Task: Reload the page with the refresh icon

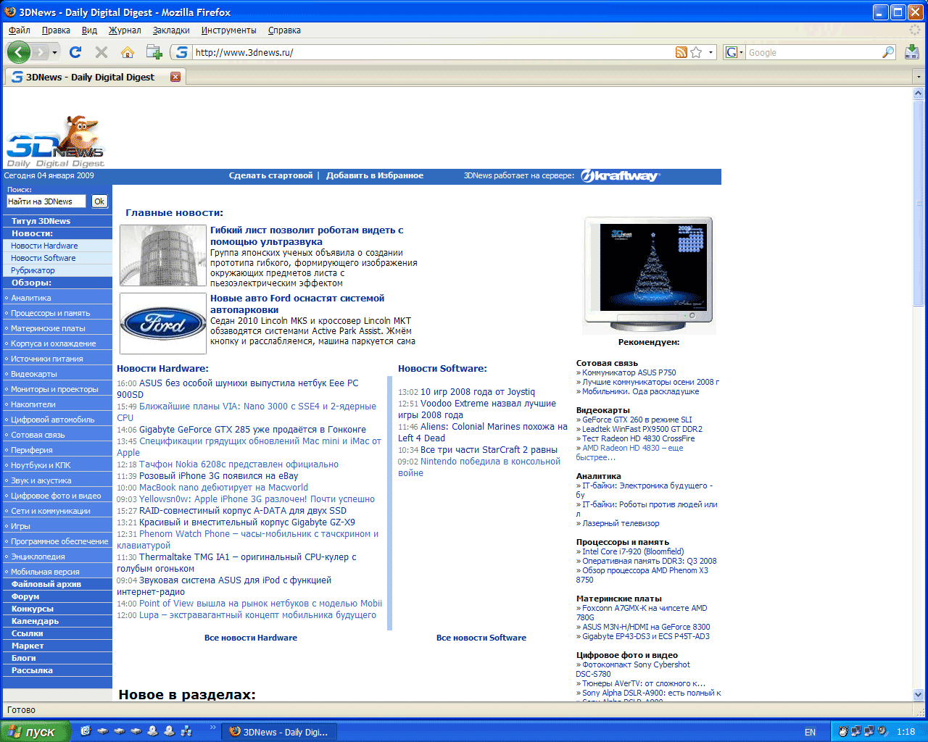Action: [75, 52]
